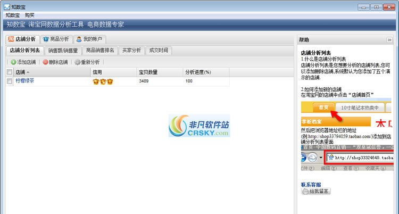Screen dimensions: 399x214
Task: Tick the select-all checkbox in the header
Action: [x=10, y=72]
